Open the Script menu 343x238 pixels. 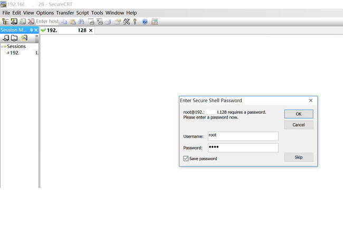coord(82,13)
